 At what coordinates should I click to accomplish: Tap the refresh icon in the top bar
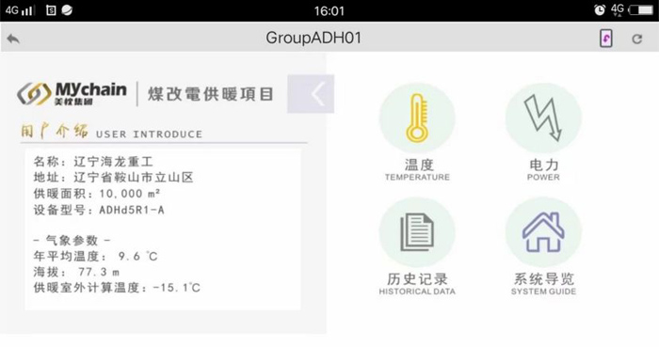[637, 39]
